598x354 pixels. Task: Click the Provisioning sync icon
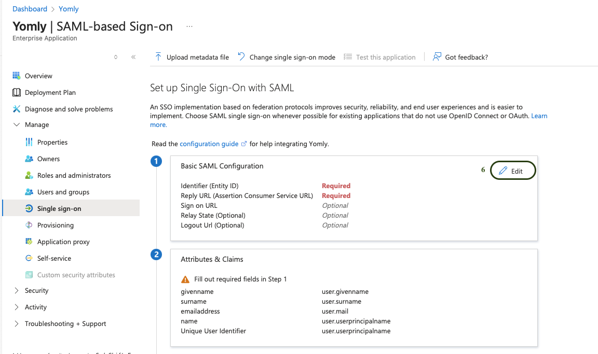pyautogui.click(x=29, y=225)
